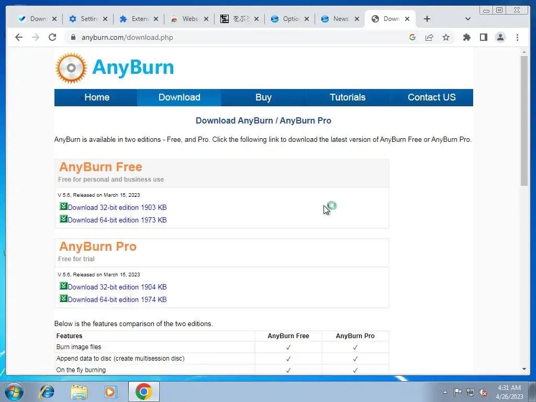This screenshot has height=402, width=536.
Task: Open the Tutorials menu item
Action: (x=348, y=97)
